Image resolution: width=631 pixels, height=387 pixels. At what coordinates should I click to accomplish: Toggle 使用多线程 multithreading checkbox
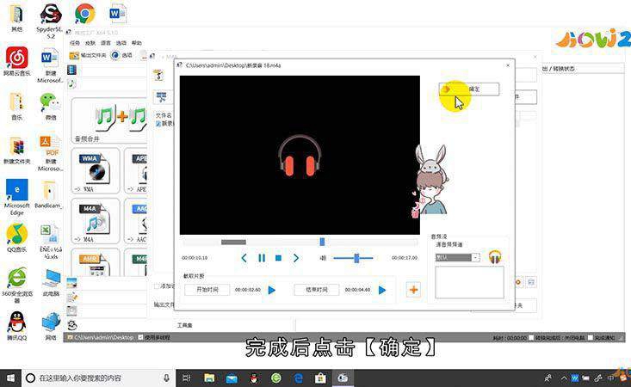click(141, 337)
